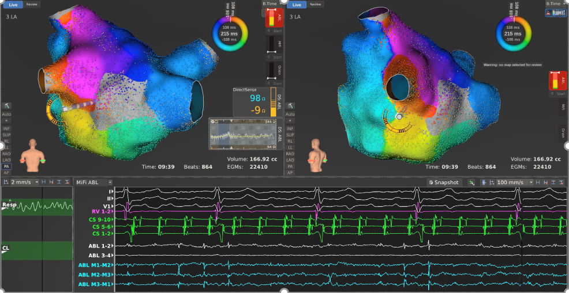Click the torso orientation figure in right map
569x293 pixels.
point(316,152)
